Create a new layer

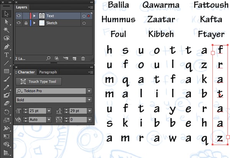click(74, 59)
